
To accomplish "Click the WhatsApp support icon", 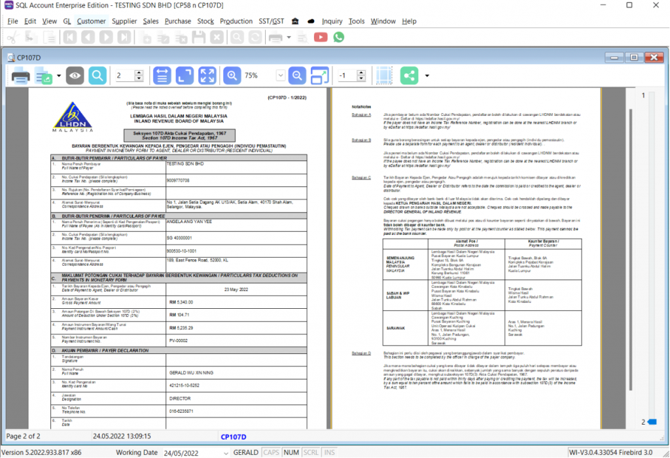I will (339, 37).
